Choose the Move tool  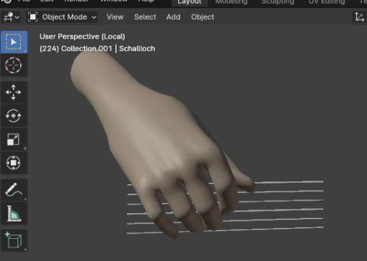[14, 92]
